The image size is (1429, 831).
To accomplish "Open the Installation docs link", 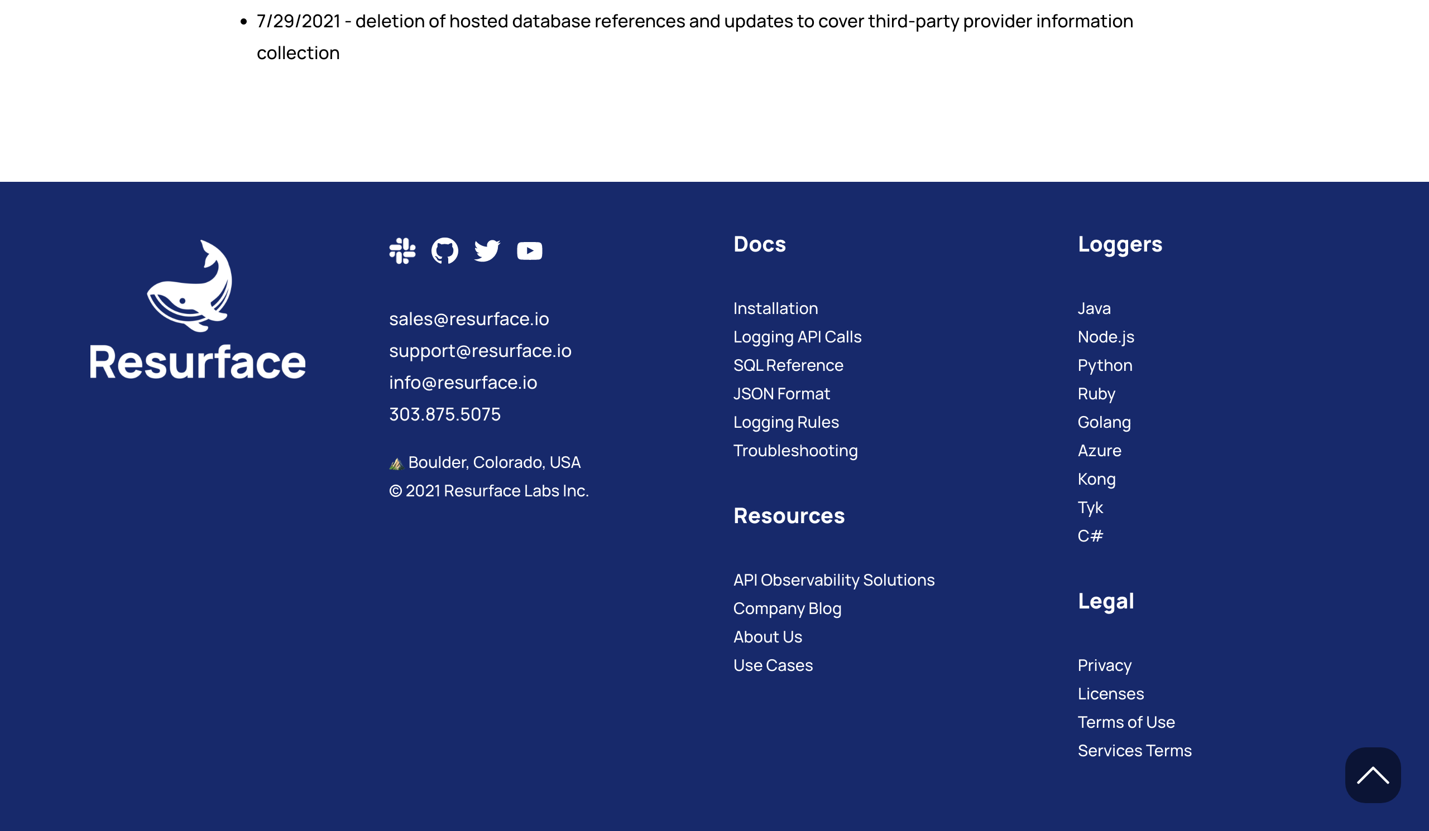I will coord(775,308).
